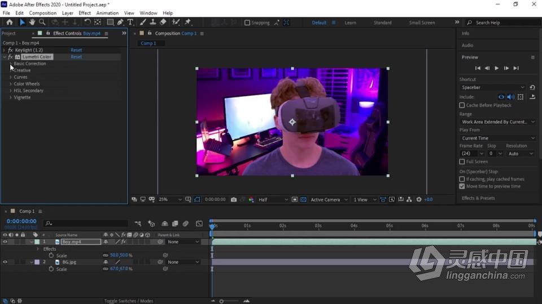Select the Pen tool
The image size is (542, 304).
click(x=120, y=23)
